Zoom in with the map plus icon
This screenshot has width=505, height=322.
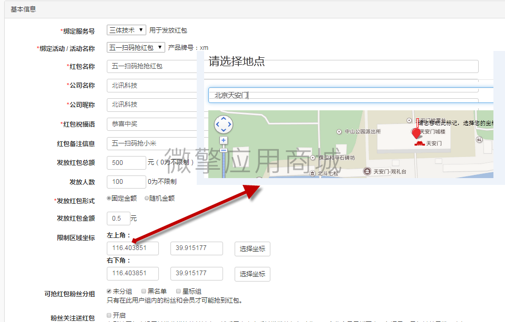[223, 140]
